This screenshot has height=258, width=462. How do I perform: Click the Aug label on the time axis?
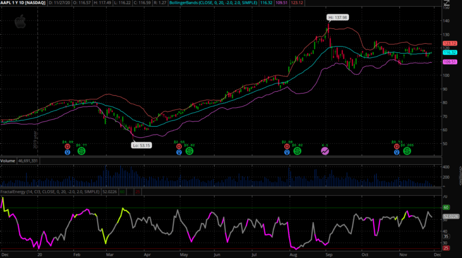293,254
